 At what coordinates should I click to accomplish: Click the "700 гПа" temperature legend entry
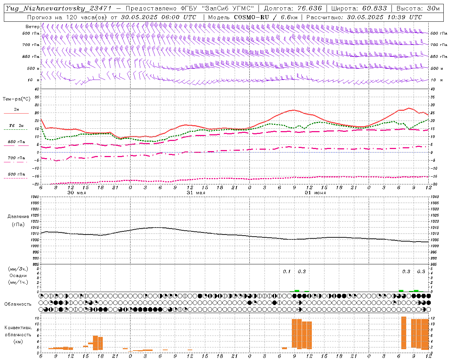(x=16, y=158)
